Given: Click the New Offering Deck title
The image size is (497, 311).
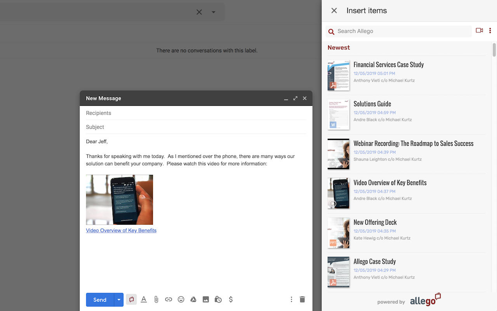Looking at the screenshot, I should click(x=375, y=222).
